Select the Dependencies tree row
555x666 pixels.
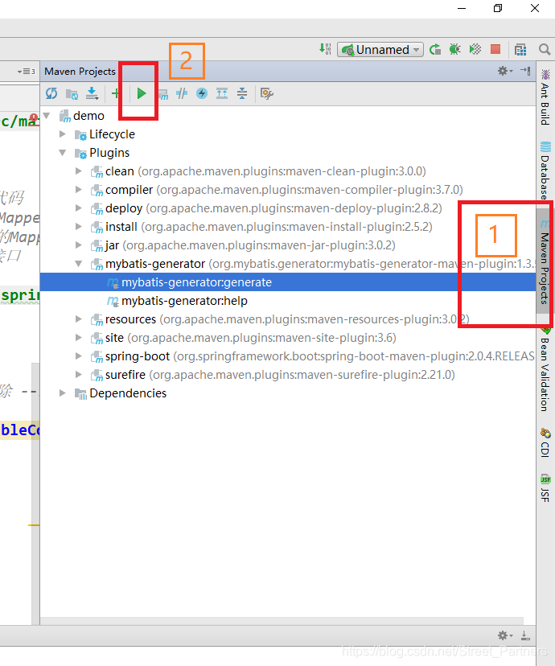pos(288,393)
